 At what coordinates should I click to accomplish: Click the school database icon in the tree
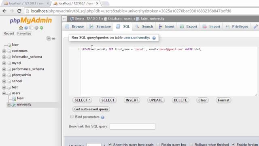(x=9, y=81)
